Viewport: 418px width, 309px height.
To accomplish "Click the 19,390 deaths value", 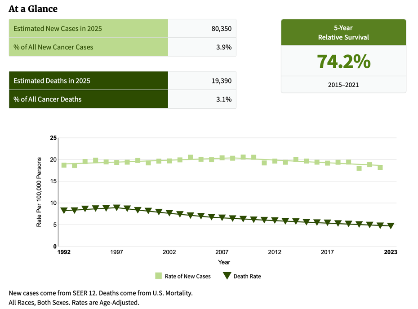I will click(x=221, y=81).
